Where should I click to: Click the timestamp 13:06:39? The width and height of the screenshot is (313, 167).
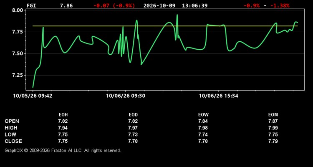coord(194,5)
